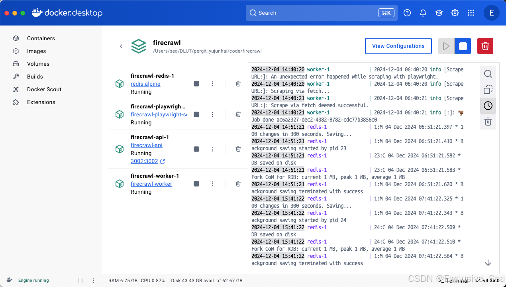This screenshot has width=506, height=287.
Task: Click the View Configurations button
Action: 398,46
